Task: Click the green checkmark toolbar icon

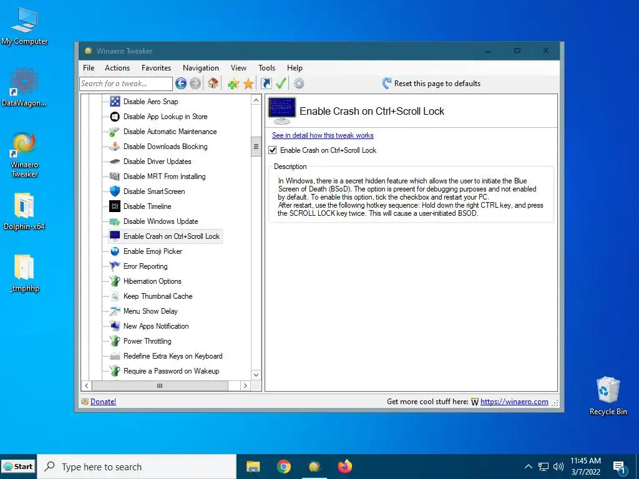Action: [281, 84]
